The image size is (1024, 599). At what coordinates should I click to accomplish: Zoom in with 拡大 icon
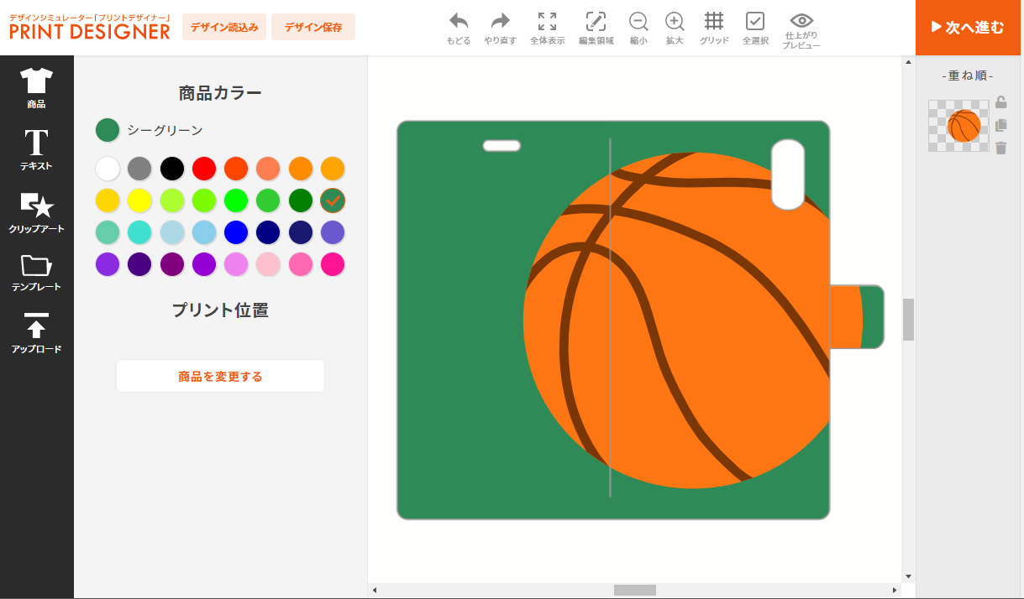[675, 29]
